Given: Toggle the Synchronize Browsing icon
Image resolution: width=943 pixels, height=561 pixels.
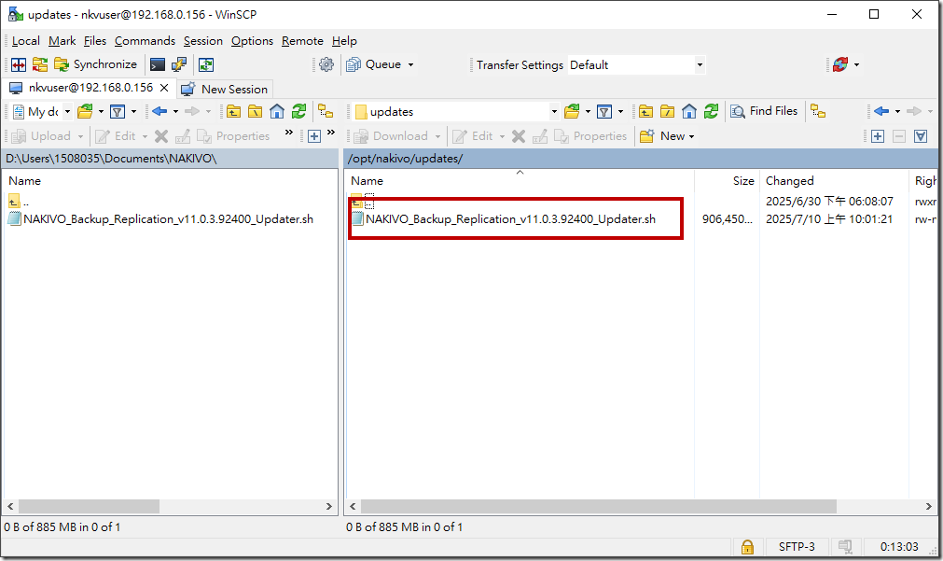Looking at the screenshot, I should (x=206, y=64).
